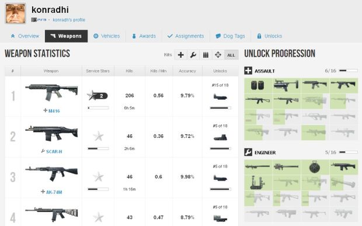Click M416 service star progress bar
This screenshot has width=362, height=226.
coord(98,108)
